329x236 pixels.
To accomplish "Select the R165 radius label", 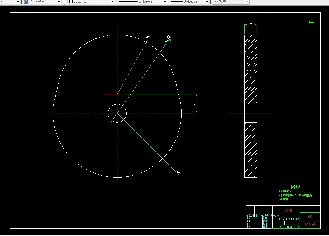I will (x=178, y=172).
